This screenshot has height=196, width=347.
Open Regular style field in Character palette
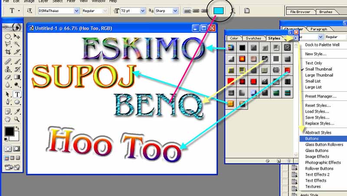click(x=335, y=37)
